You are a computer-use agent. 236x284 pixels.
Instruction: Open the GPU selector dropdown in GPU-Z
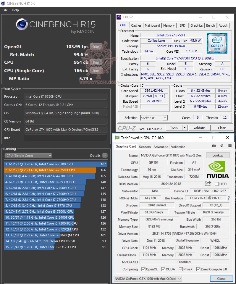tap(148, 279)
